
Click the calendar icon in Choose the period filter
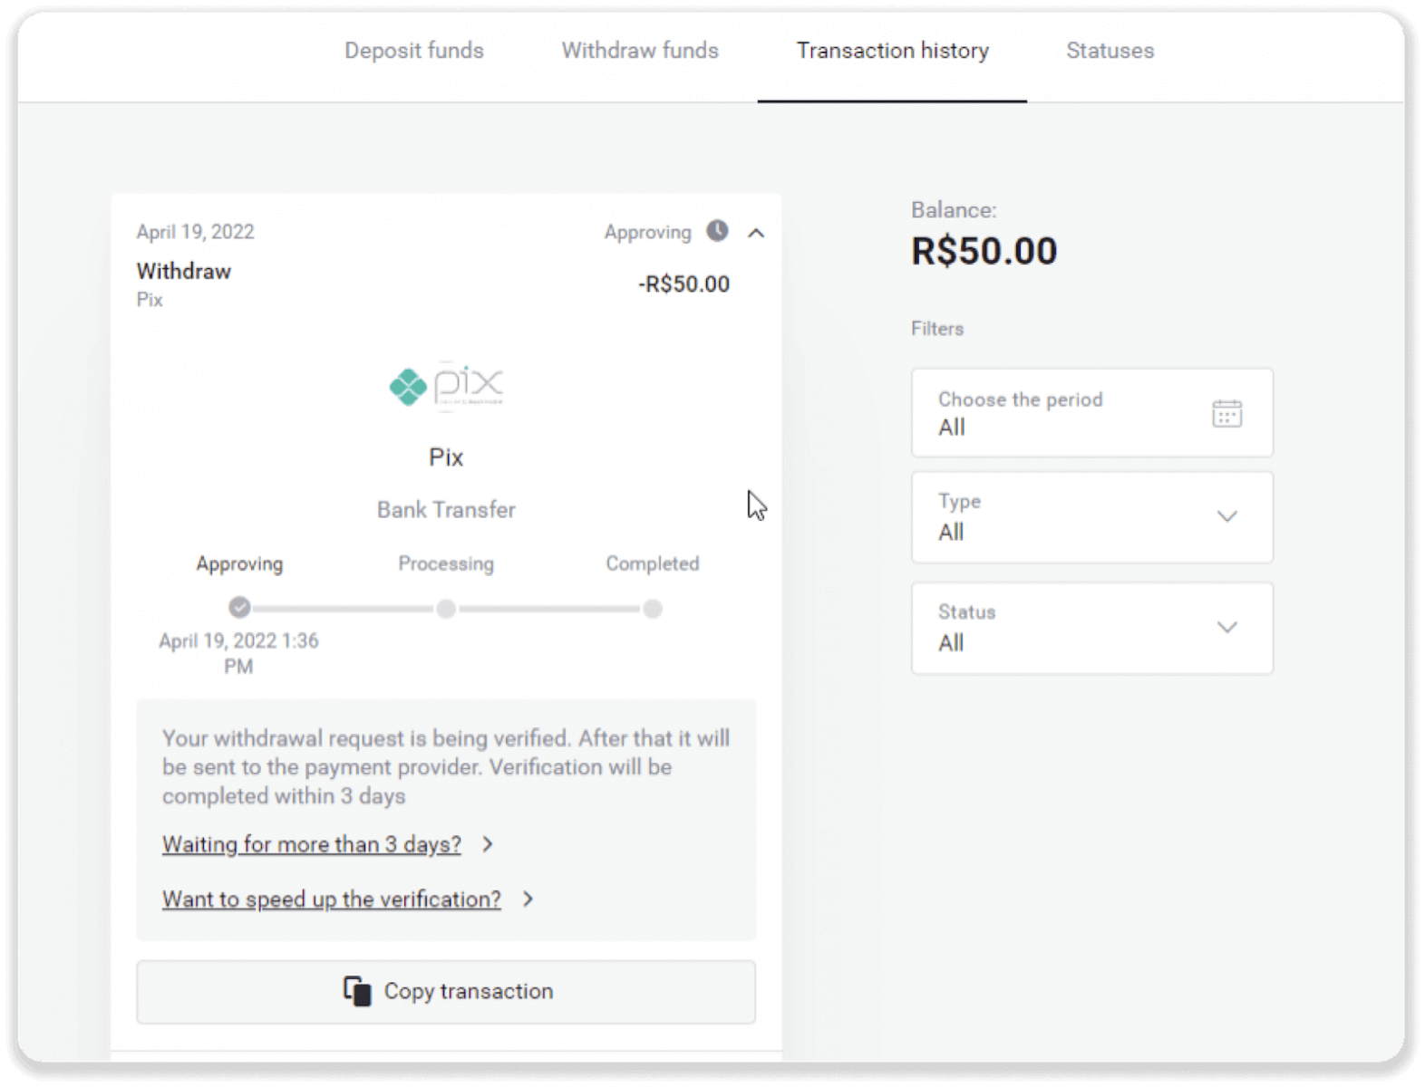coord(1226,413)
